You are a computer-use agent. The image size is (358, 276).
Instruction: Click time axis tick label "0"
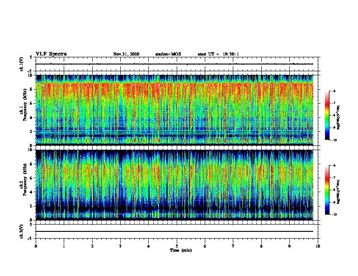tap(36, 246)
